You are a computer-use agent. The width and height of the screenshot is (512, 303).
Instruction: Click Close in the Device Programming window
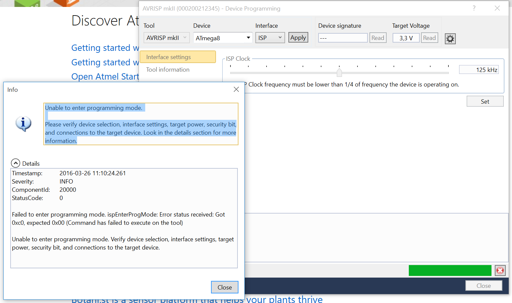(x=484, y=286)
